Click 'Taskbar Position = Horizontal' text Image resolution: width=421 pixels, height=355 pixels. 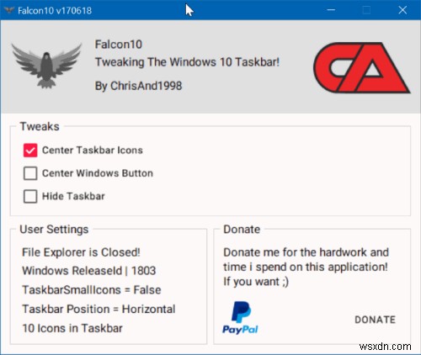(x=99, y=309)
